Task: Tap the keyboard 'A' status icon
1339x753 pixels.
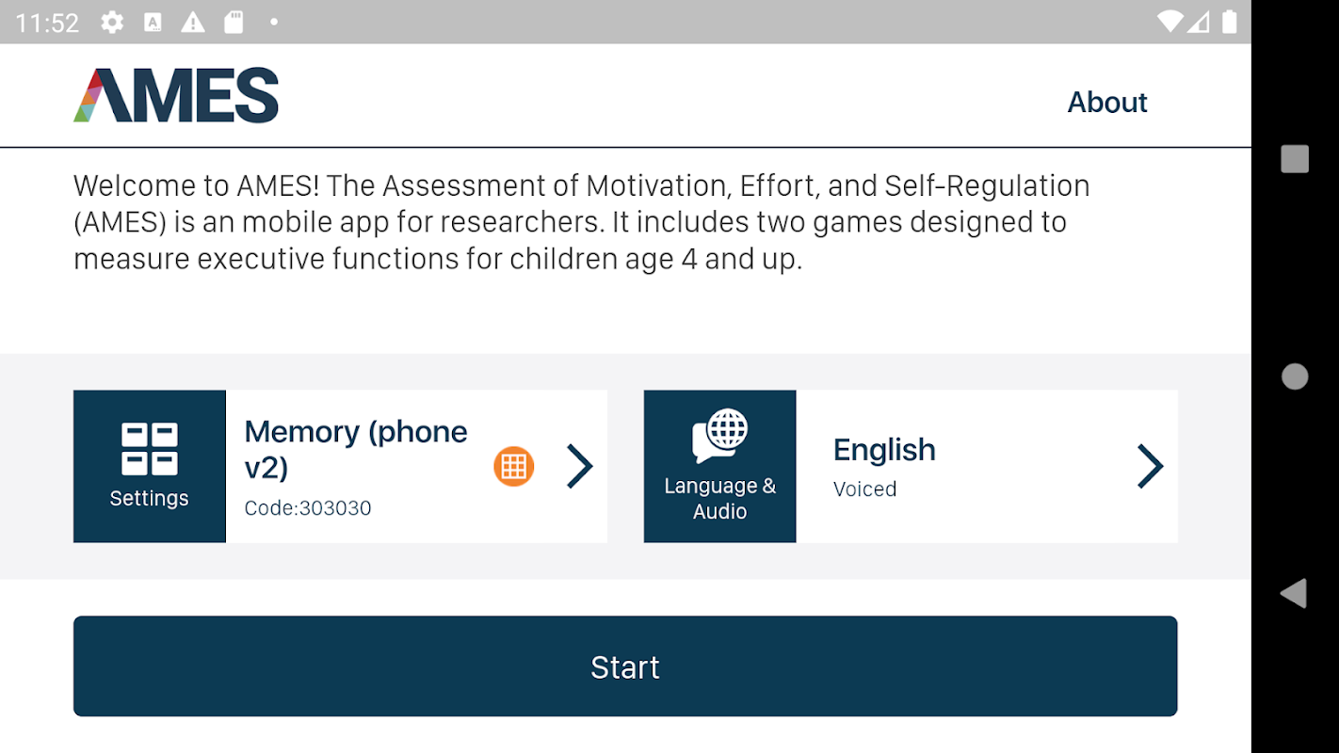Action: pyautogui.click(x=153, y=22)
